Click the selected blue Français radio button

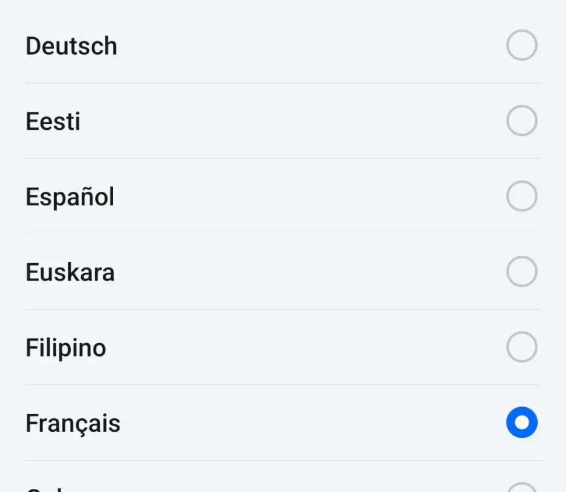click(522, 423)
